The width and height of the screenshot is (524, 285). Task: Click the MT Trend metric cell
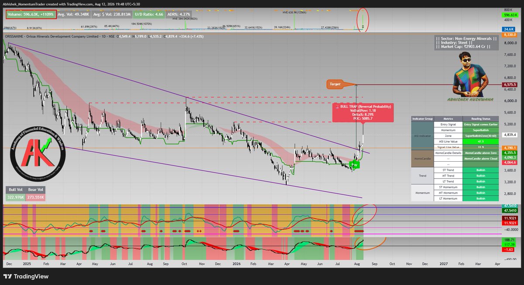447,176
